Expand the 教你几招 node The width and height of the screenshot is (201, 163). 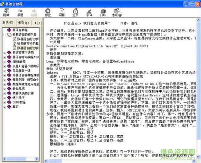tap(5, 89)
